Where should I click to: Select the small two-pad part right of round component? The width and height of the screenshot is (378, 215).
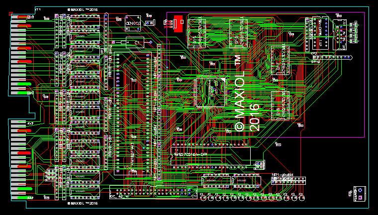149,23
